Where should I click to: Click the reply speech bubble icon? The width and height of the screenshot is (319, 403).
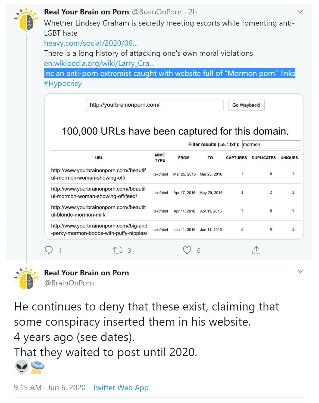[x=49, y=250]
